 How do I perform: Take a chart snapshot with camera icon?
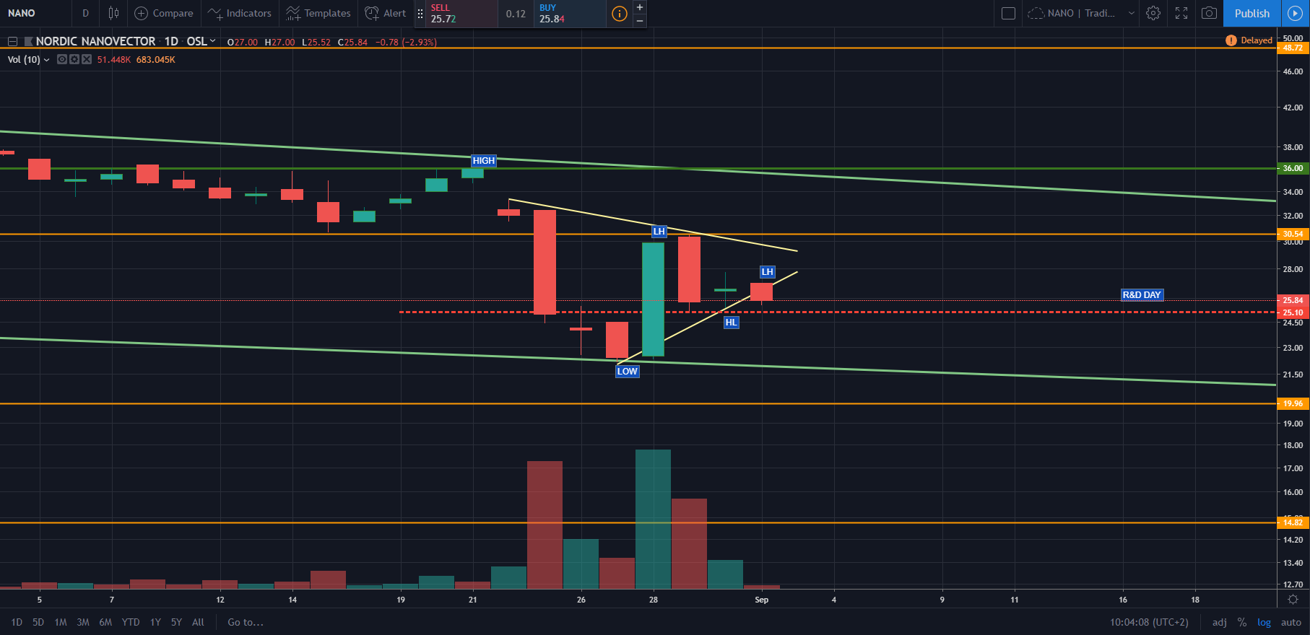tap(1209, 13)
